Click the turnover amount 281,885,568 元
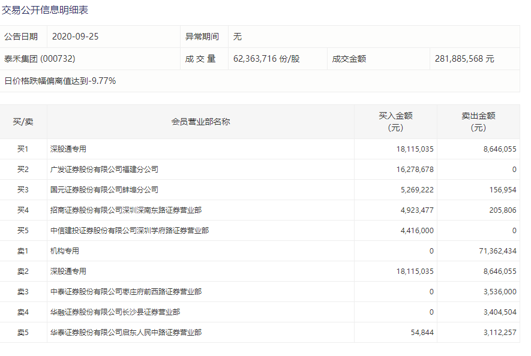This screenshot has height=356, width=531. tap(465, 59)
